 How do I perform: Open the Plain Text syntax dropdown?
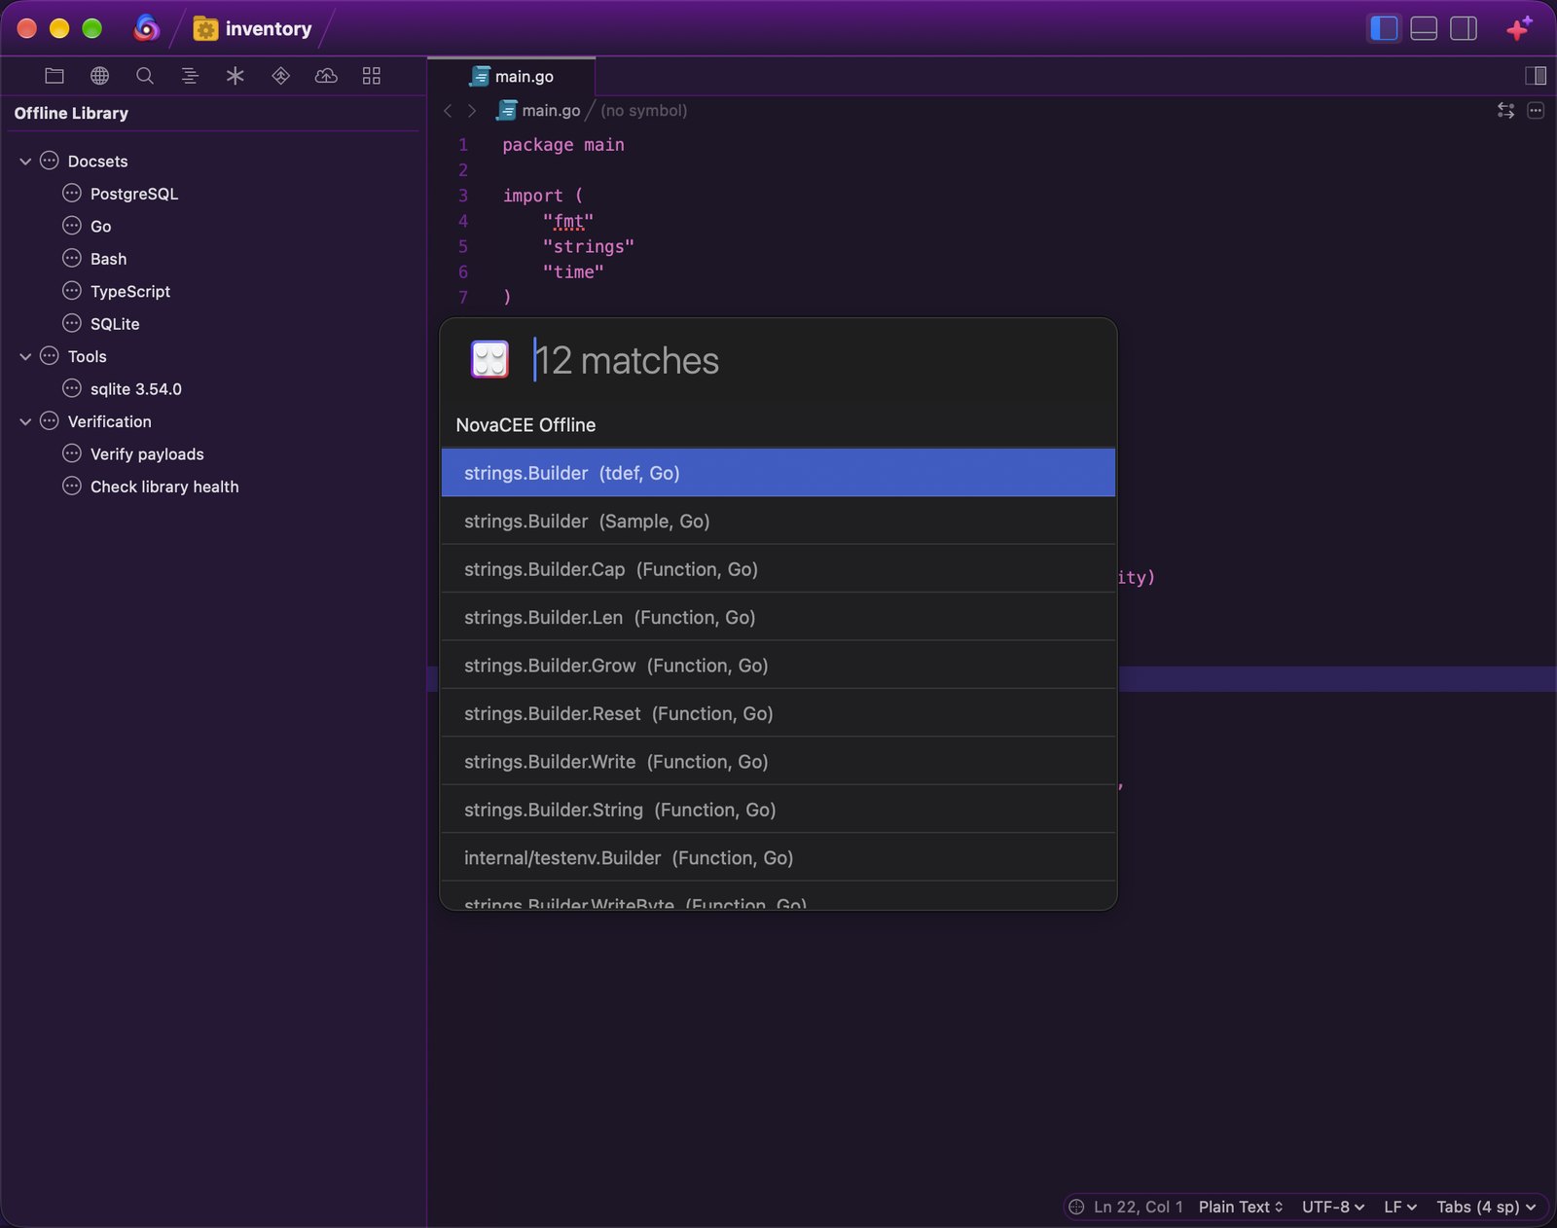click(x=1241, y=1207)
